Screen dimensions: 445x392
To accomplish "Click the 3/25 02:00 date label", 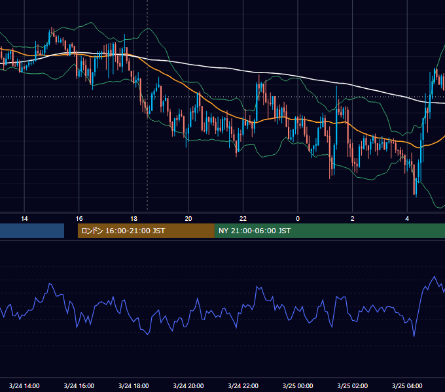I will coord(353,385).
